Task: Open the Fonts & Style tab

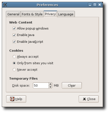Action: (x=32, y=14)
